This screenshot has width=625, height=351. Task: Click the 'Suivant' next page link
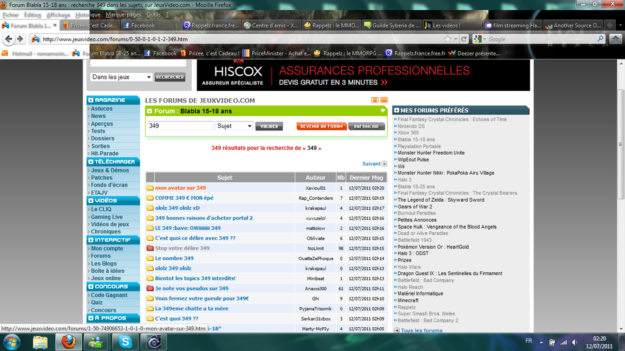[x=374, y=164]
